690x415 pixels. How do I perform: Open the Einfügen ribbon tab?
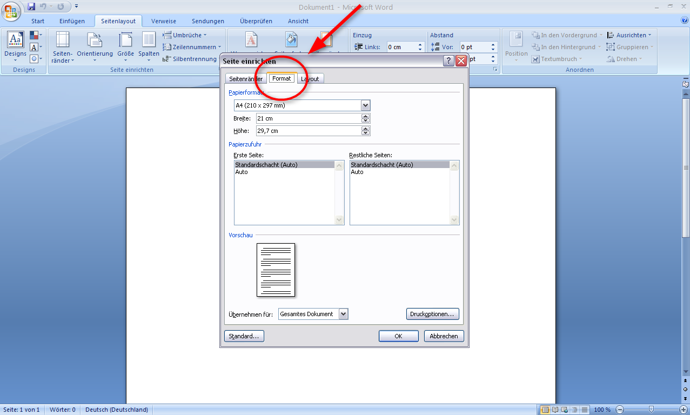tap(72, 21)
